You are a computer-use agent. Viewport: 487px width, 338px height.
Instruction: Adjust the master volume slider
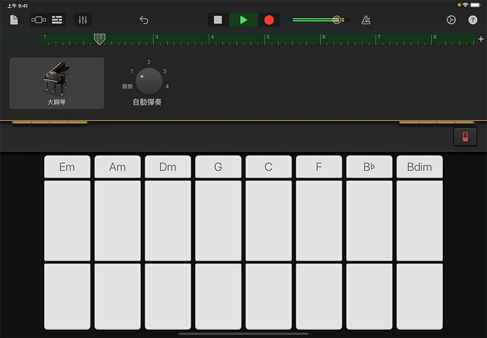(x=337, y=20)
